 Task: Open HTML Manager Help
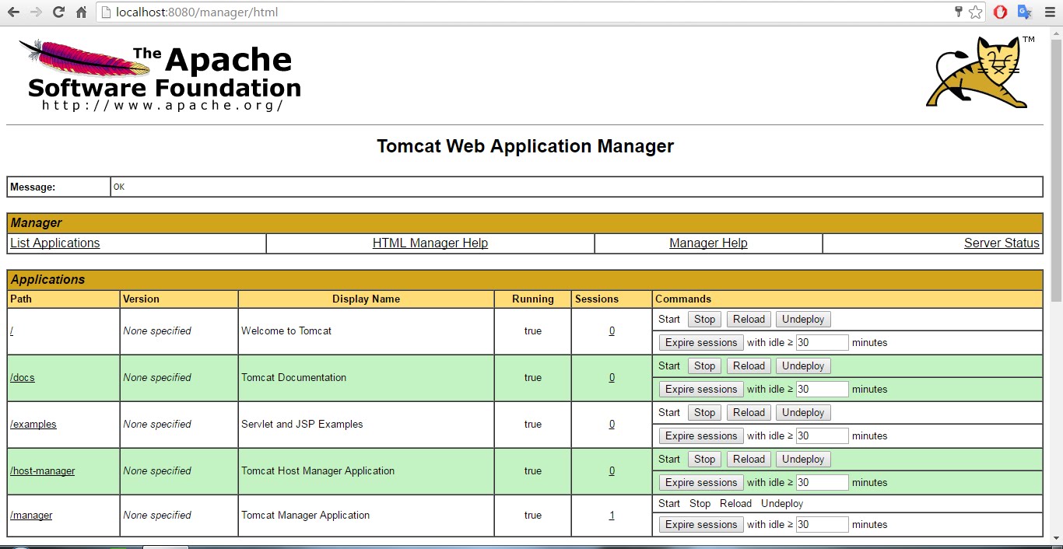[x=430, y=243]
